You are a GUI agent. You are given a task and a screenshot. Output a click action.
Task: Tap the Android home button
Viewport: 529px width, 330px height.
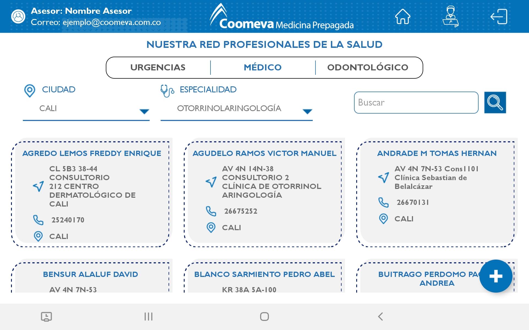click(264, 317)
